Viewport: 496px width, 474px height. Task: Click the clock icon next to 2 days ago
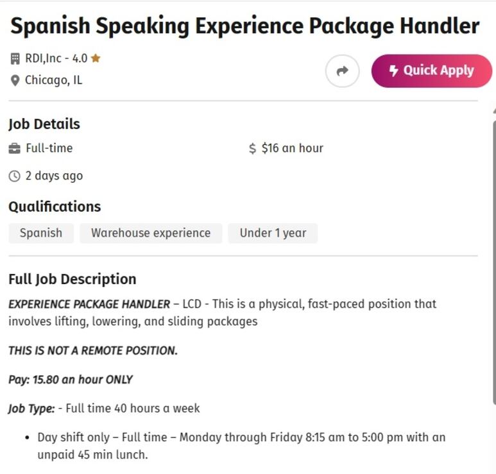(x=15, y=176)
